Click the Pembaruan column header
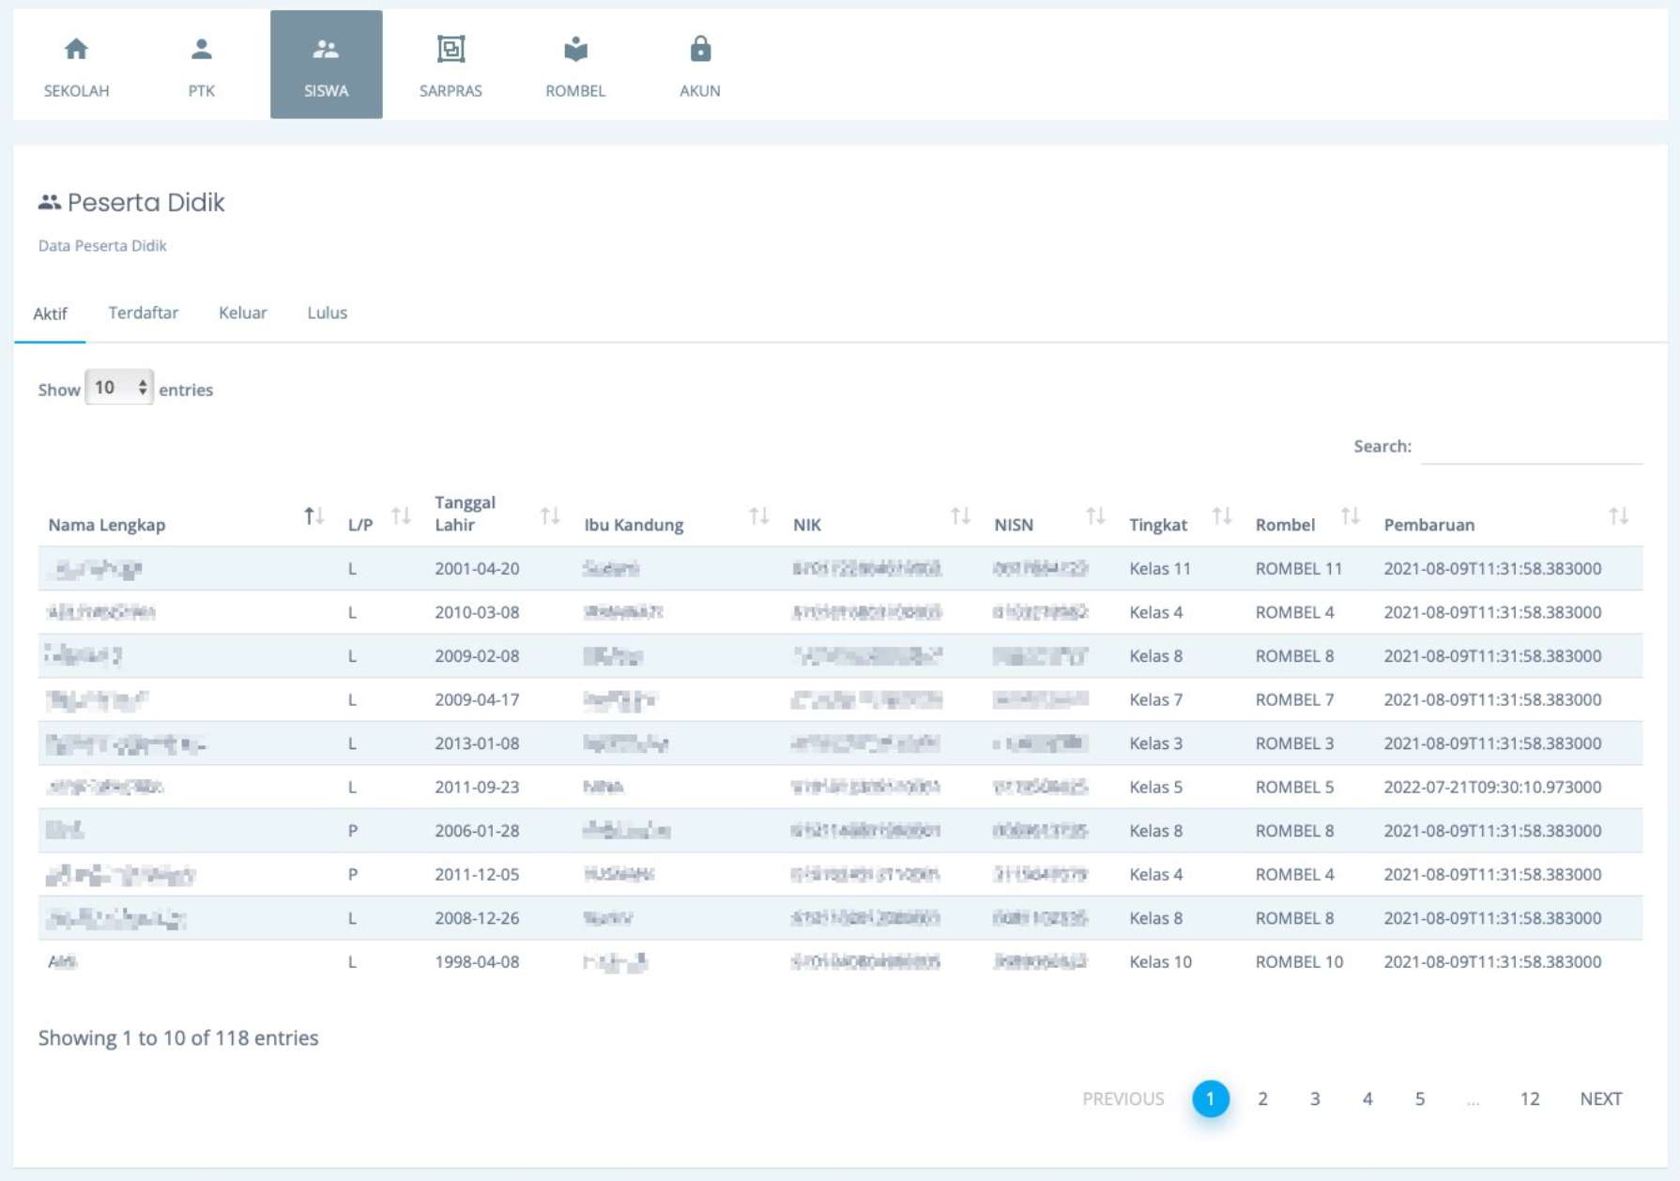The image size is (1680, 1181). tap(1428, 525)
